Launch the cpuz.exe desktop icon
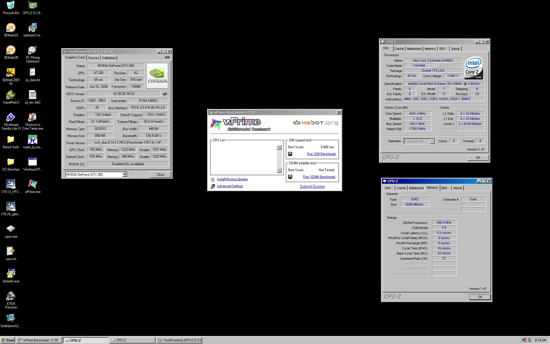 pyautogui.click(x=11, y=231)
